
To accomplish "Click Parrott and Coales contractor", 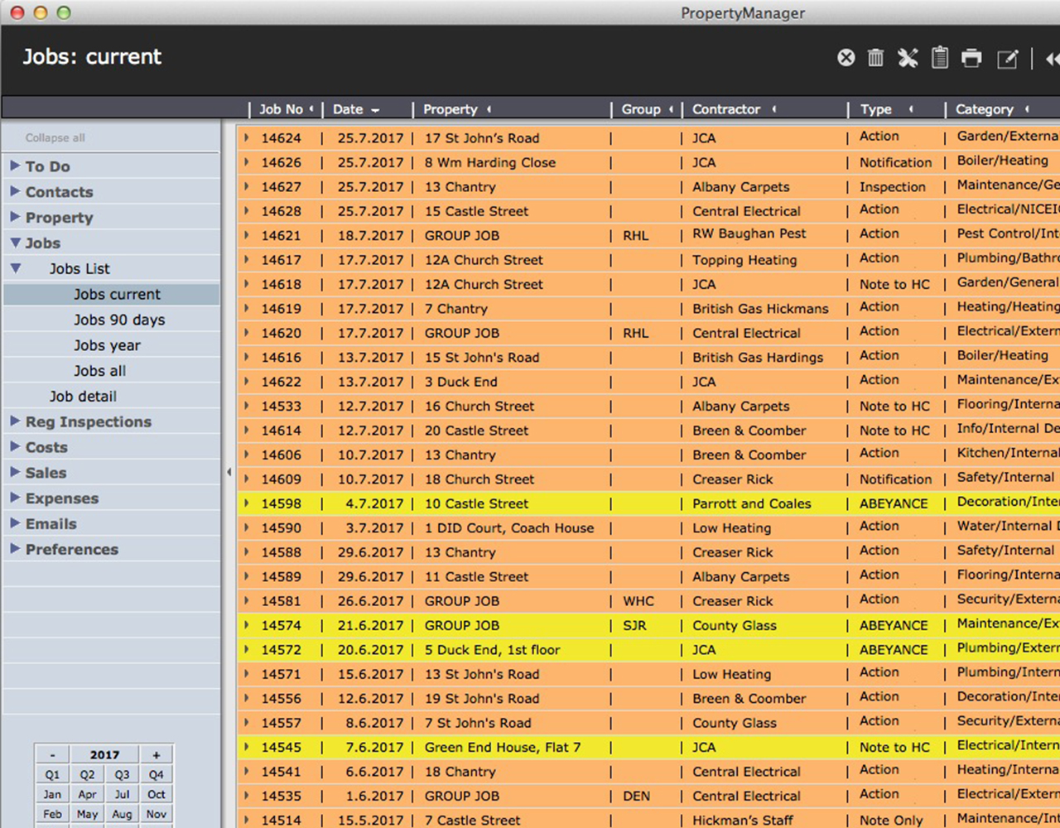I will 752,503.
